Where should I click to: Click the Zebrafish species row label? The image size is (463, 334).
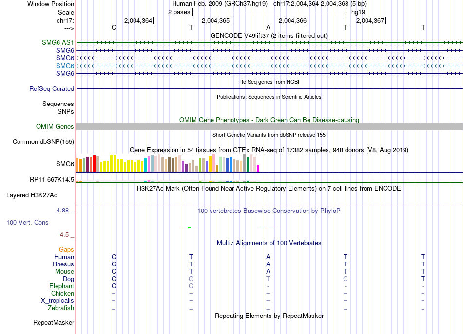click(61, 308)
